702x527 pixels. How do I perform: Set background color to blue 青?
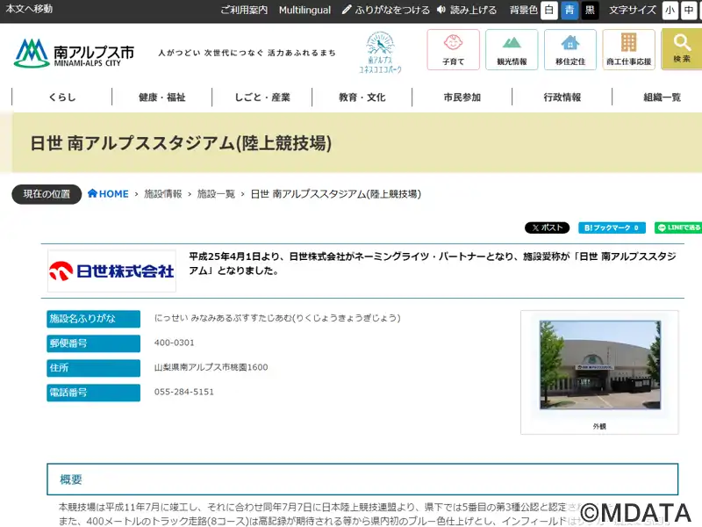point(569,11)
